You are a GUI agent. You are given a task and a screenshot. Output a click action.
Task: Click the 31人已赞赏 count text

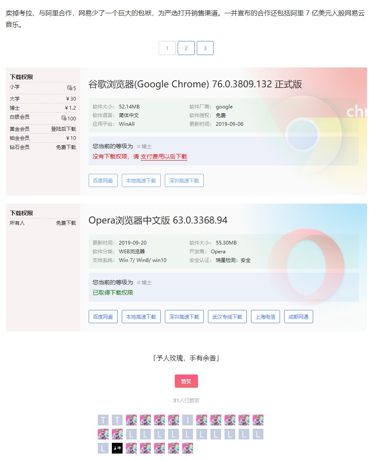[x=186, y=401]
